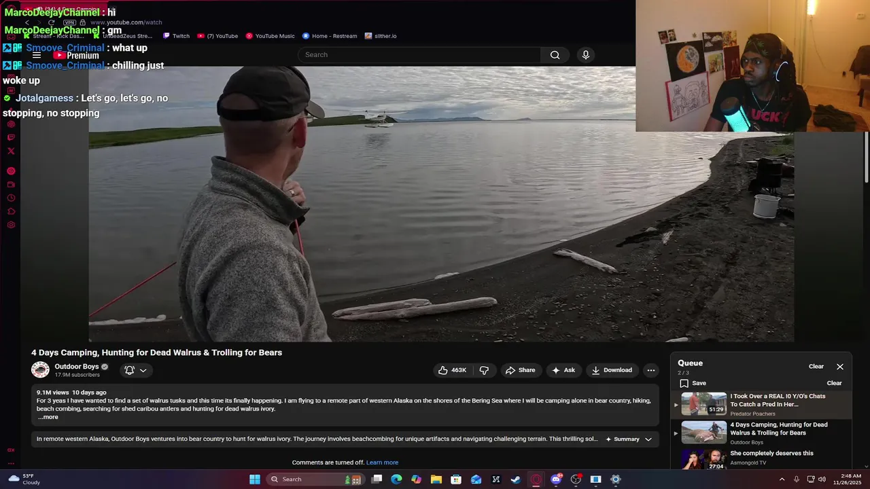Share the Outdoor Boys video
The width and height of the screenshot is (870, 489).
520,370
